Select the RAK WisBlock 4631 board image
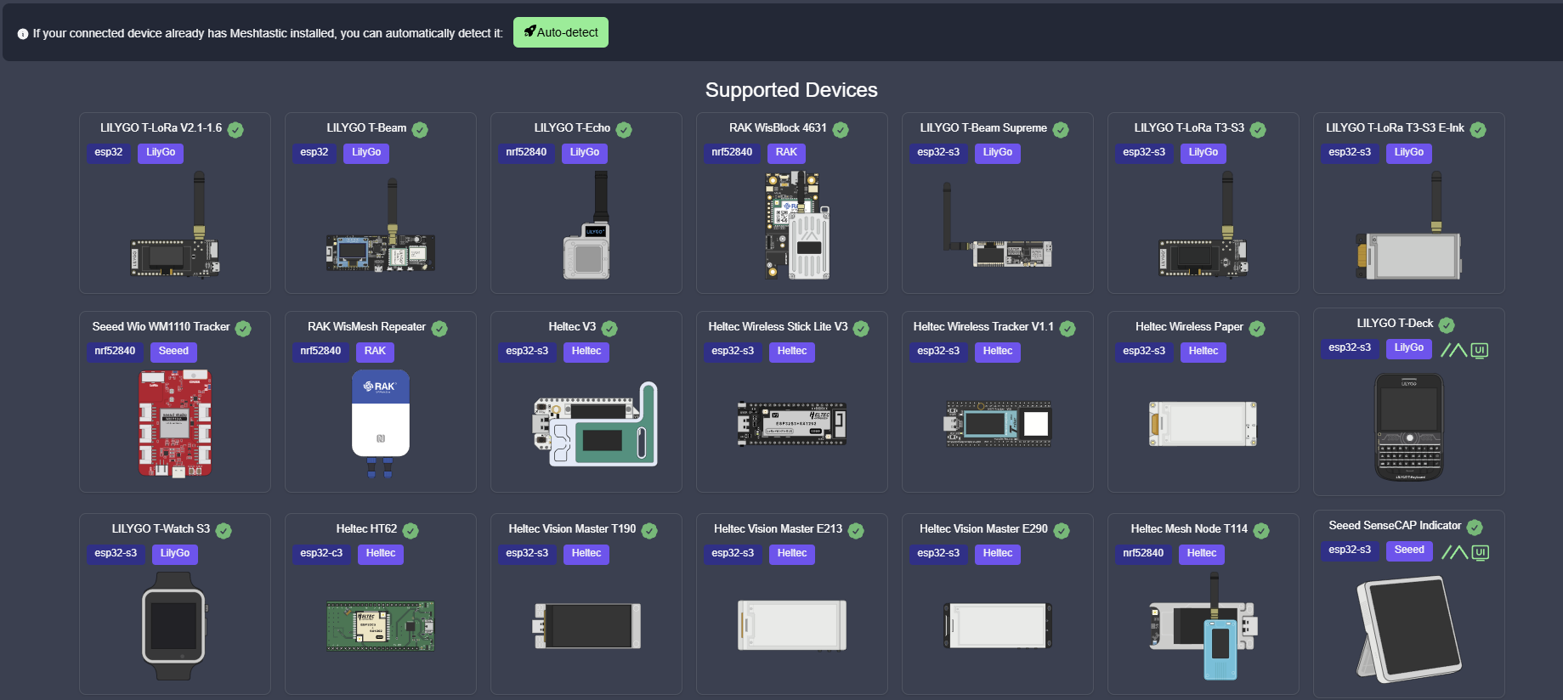1563x700 pixels. coord(796,225)
